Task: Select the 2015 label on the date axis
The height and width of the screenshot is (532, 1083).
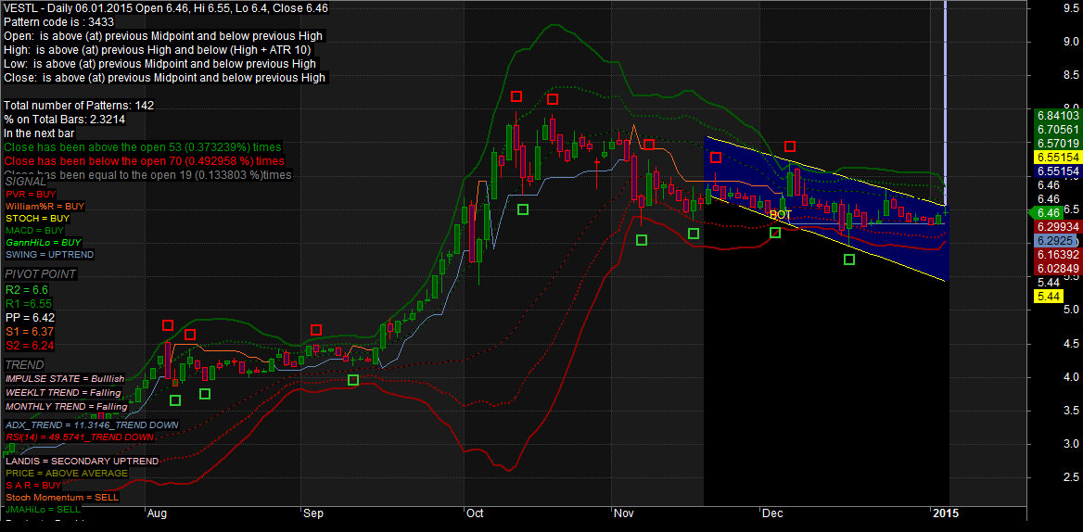Action: click(945, 513)
